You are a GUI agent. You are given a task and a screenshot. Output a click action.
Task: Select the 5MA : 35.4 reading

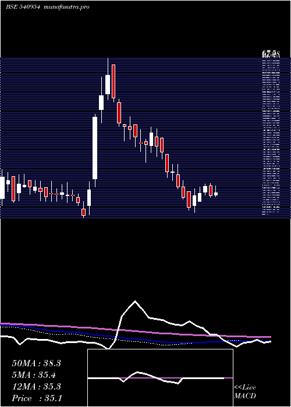point(34,375)
